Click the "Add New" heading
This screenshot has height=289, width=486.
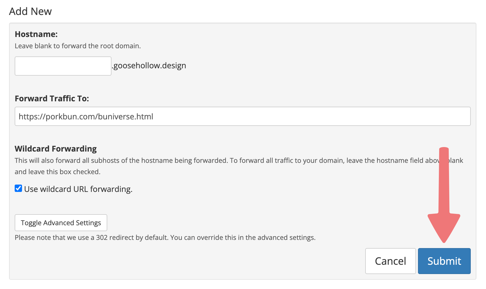(x=30, y=12)
